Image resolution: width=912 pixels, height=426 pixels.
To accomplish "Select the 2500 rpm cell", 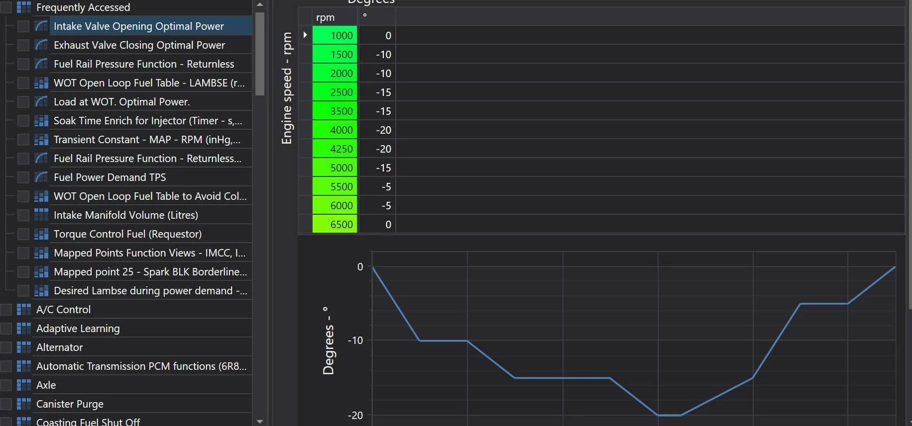I will click(x=335, y=92).
